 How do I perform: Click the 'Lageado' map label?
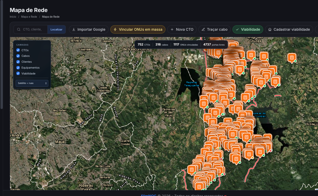[107, 41]
